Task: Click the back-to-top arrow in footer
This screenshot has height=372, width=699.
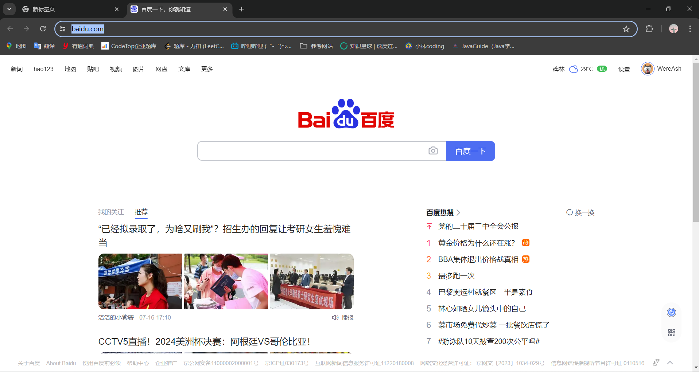Action: pos(670,363)
